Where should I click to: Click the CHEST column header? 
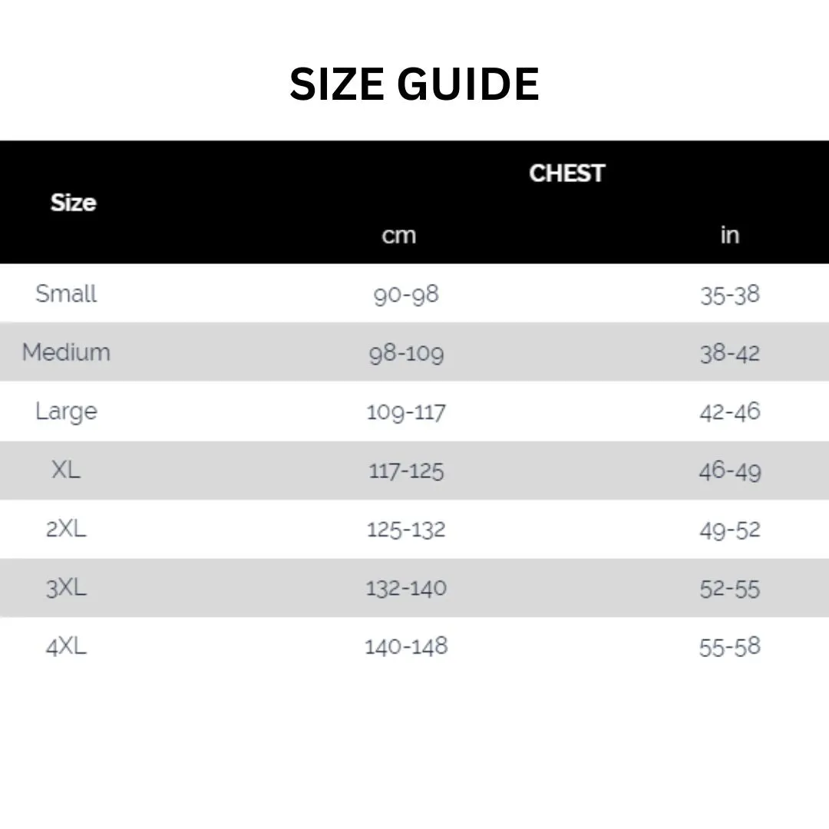pyautogui.click(x=566, y=173)
